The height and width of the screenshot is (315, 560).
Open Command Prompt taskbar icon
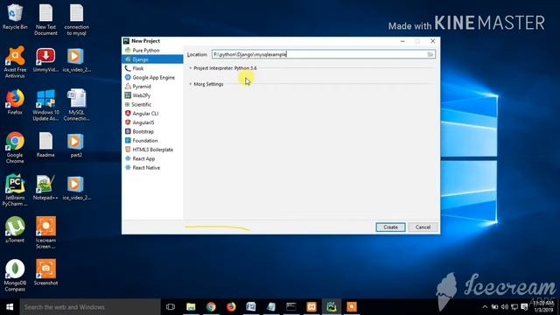point(291,307)
